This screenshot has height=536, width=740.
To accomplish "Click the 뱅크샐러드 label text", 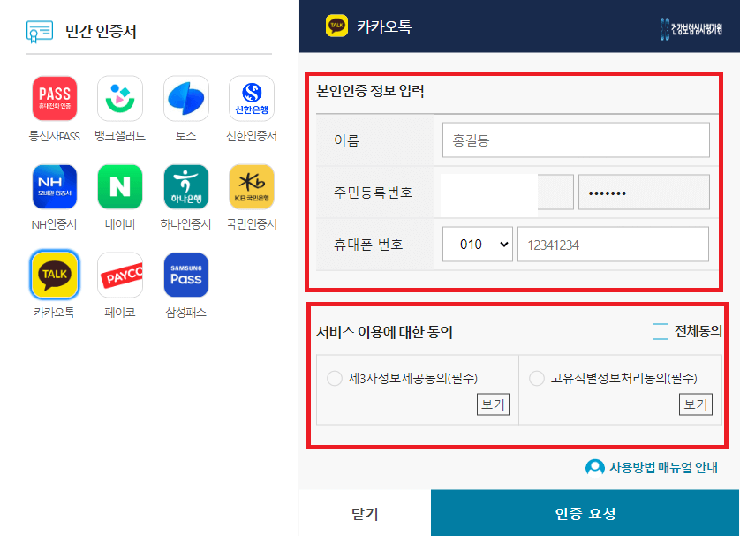I will click(120, 136).
